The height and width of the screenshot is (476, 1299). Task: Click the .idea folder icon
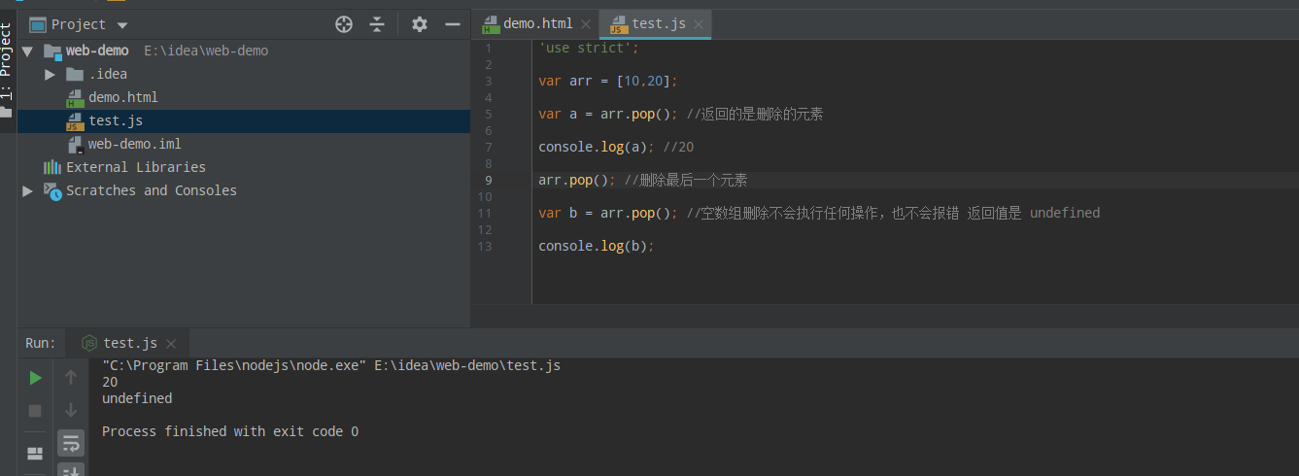[75, 74]
